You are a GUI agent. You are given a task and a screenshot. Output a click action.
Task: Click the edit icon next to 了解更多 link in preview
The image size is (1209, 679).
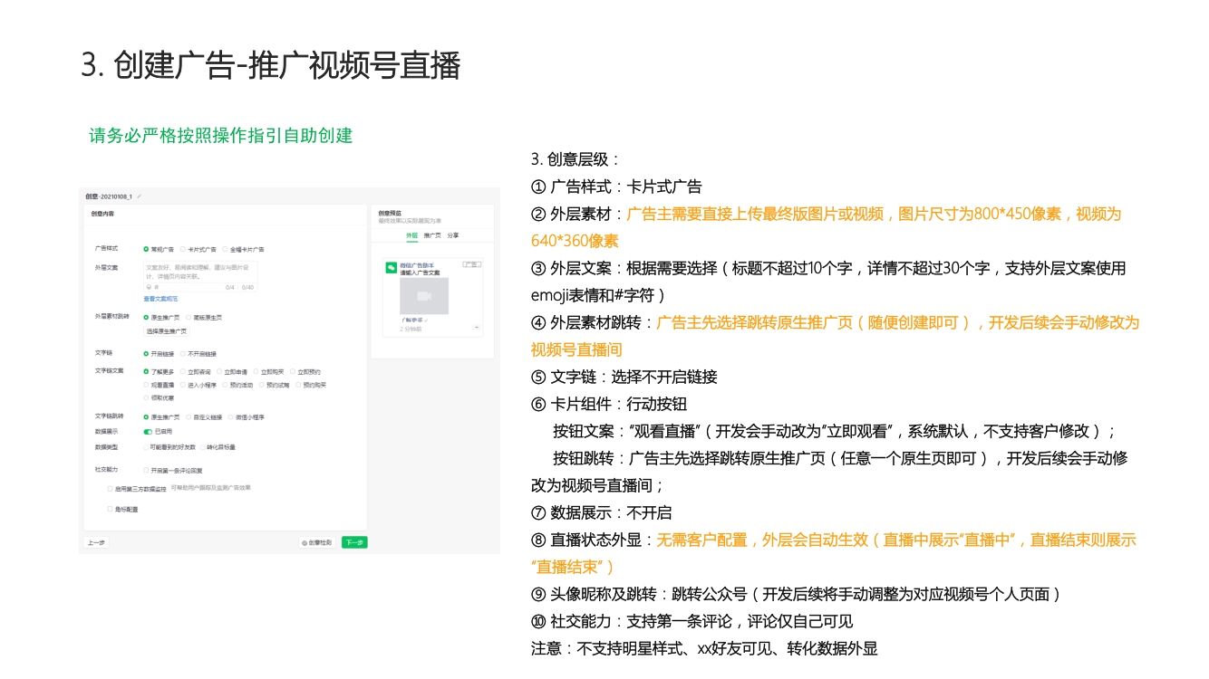(427, 320)
